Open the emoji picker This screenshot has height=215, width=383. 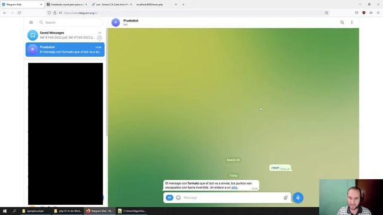point(178,198)
